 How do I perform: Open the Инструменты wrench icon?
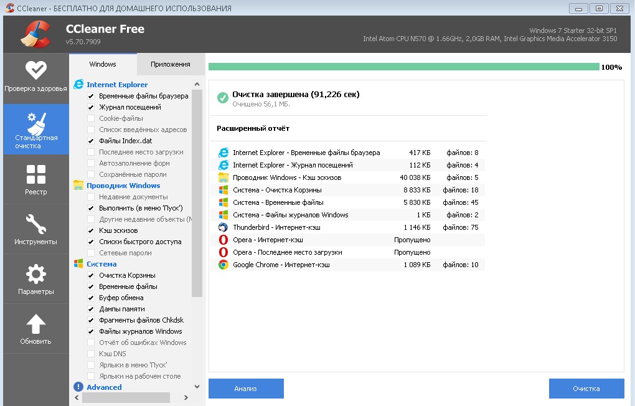[x=35, y=224]
